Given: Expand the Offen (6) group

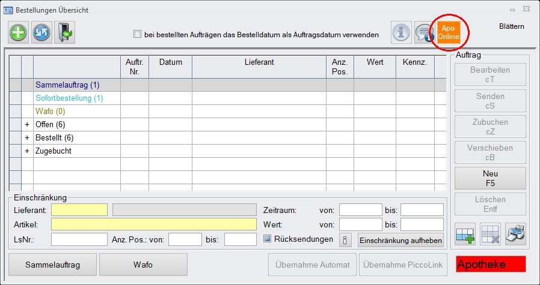Looking at the screenshot, I should (27, 125).
